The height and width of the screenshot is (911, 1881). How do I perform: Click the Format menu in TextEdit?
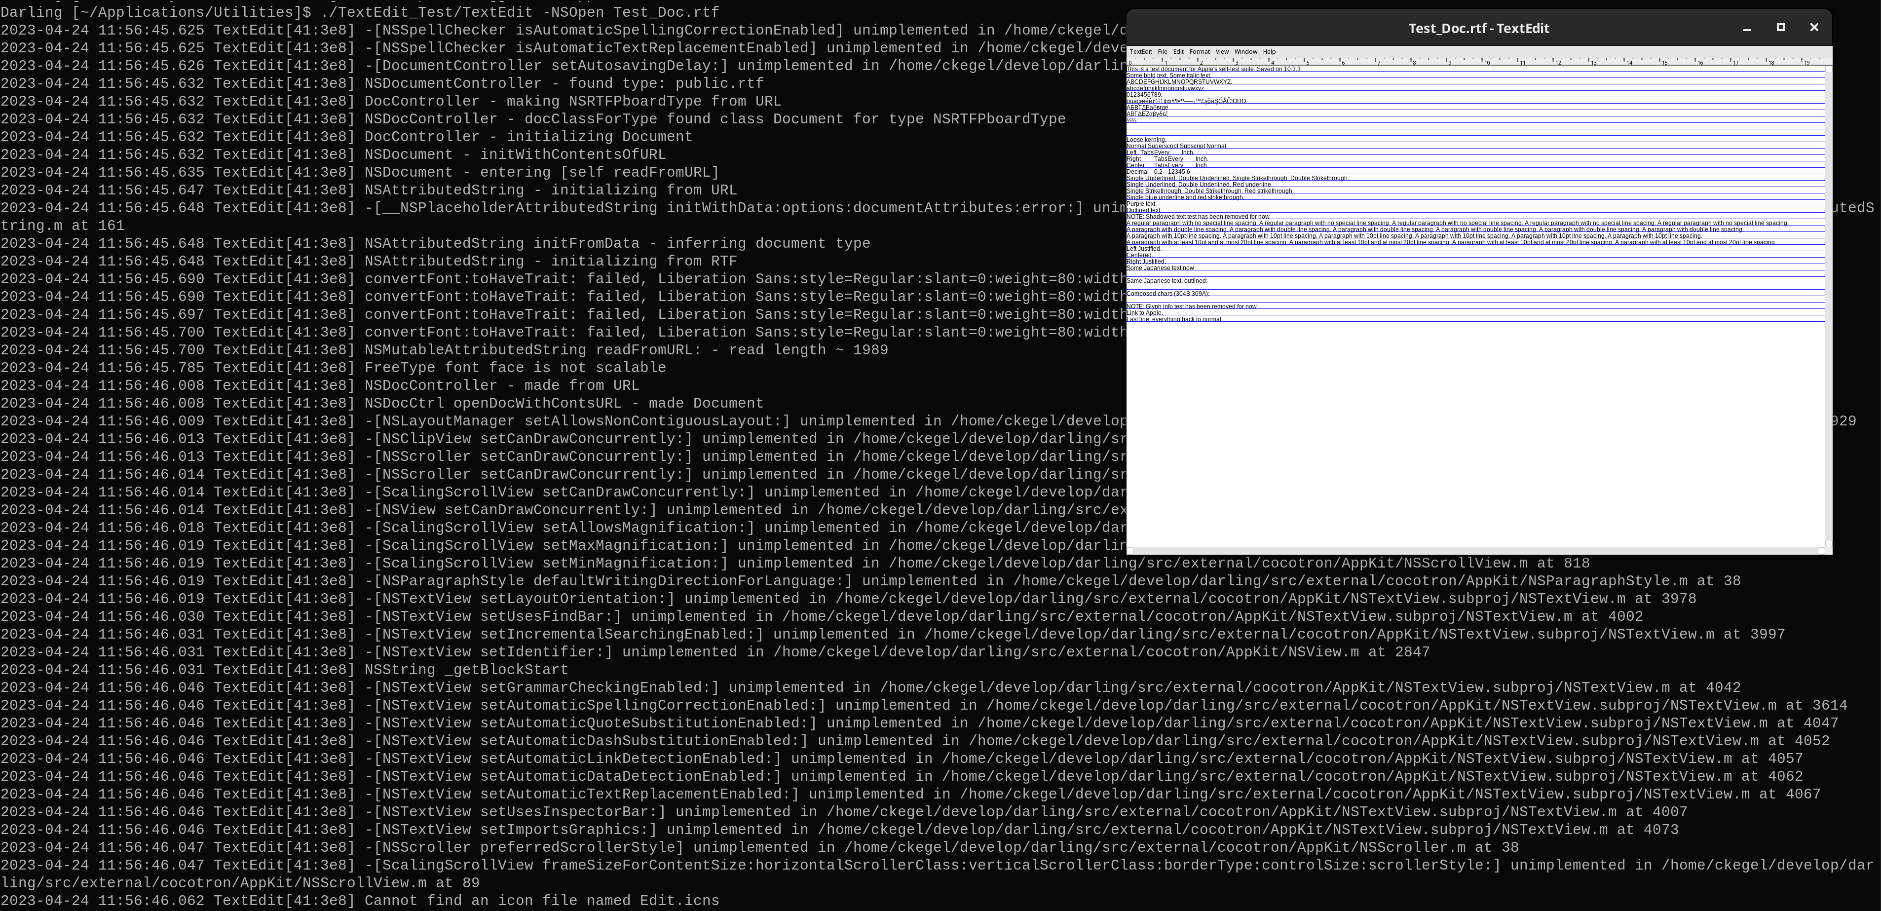point(1196,52)
